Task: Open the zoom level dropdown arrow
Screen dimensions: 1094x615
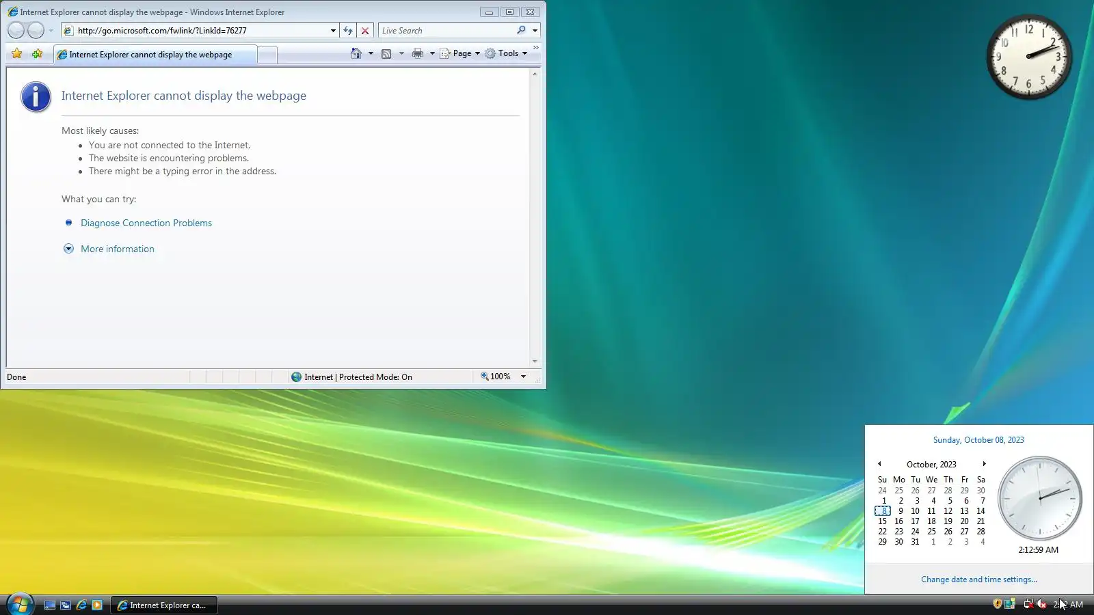Action: pos(523,377)
